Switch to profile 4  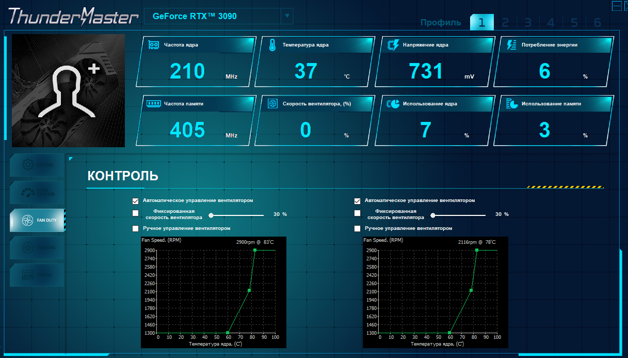[x=551, y=23]
